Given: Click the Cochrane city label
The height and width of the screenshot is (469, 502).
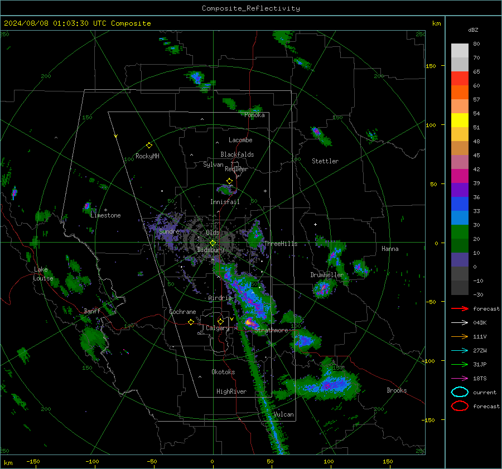Looking at the screenshot, I should click(182, 312).
